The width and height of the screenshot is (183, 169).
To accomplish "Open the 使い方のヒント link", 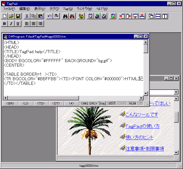I will coord(139,137).
